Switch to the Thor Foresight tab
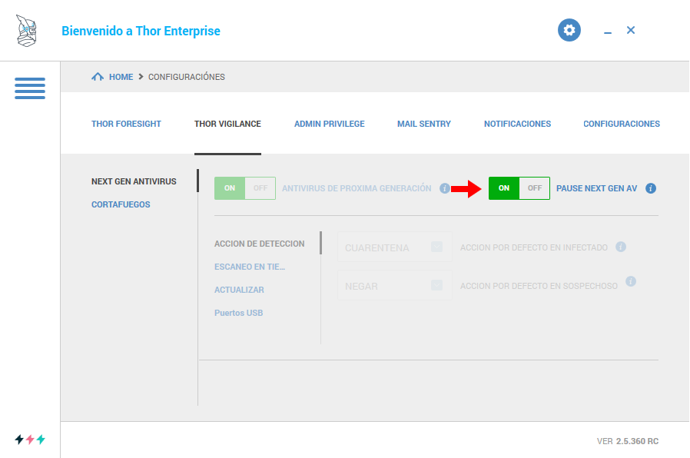Viewport: 690px width, 458px height. point(126,124)
